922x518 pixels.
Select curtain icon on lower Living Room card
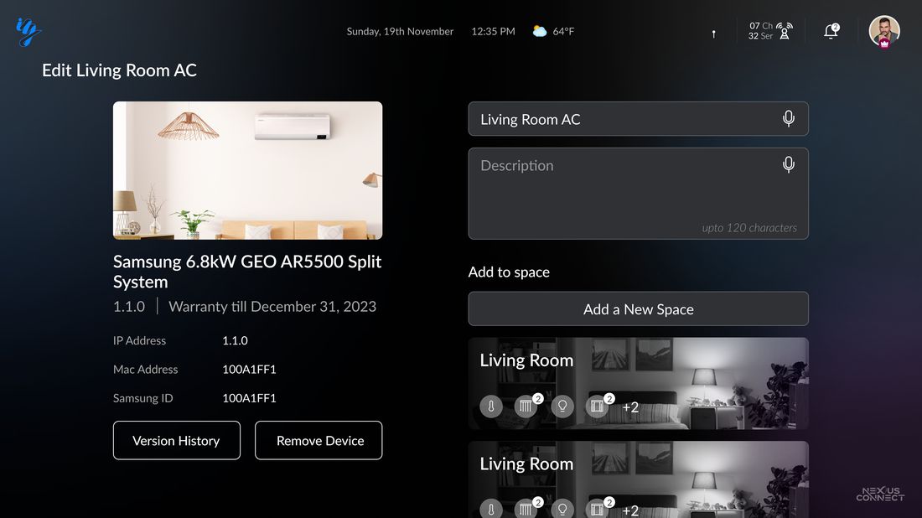click(598, 509)
